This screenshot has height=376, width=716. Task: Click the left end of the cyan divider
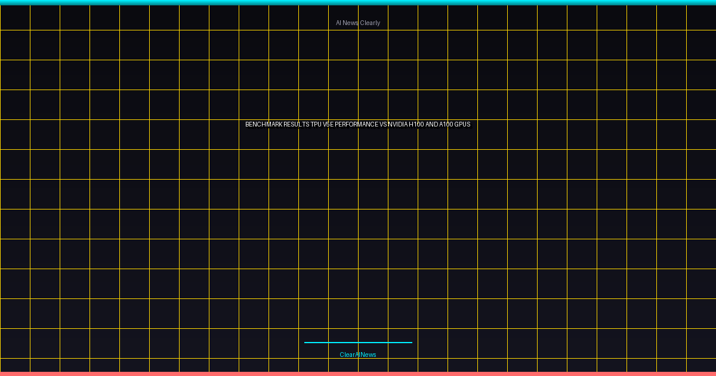coord(305,343)
